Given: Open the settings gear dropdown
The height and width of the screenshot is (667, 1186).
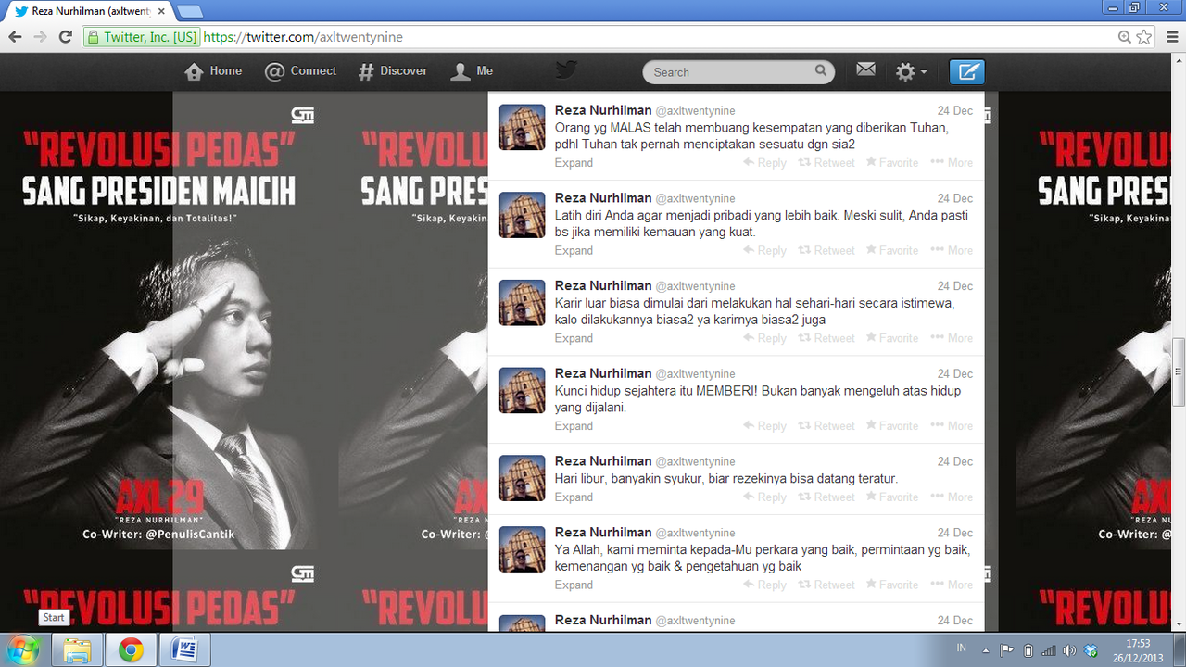Looking at the screenshot, I should click(x=911, y=71).
